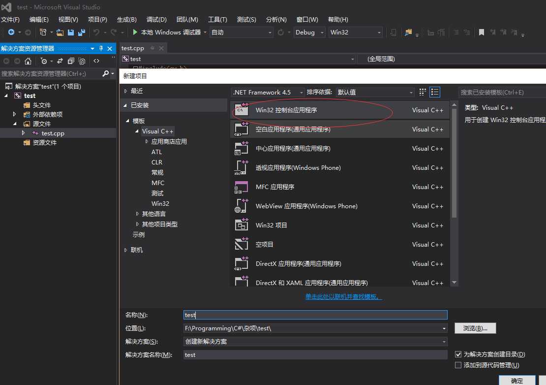
Task: Click the link to find templates online
Action: [343, 296]
